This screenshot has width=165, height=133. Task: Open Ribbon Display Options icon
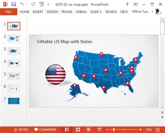(x=135, y=5)
